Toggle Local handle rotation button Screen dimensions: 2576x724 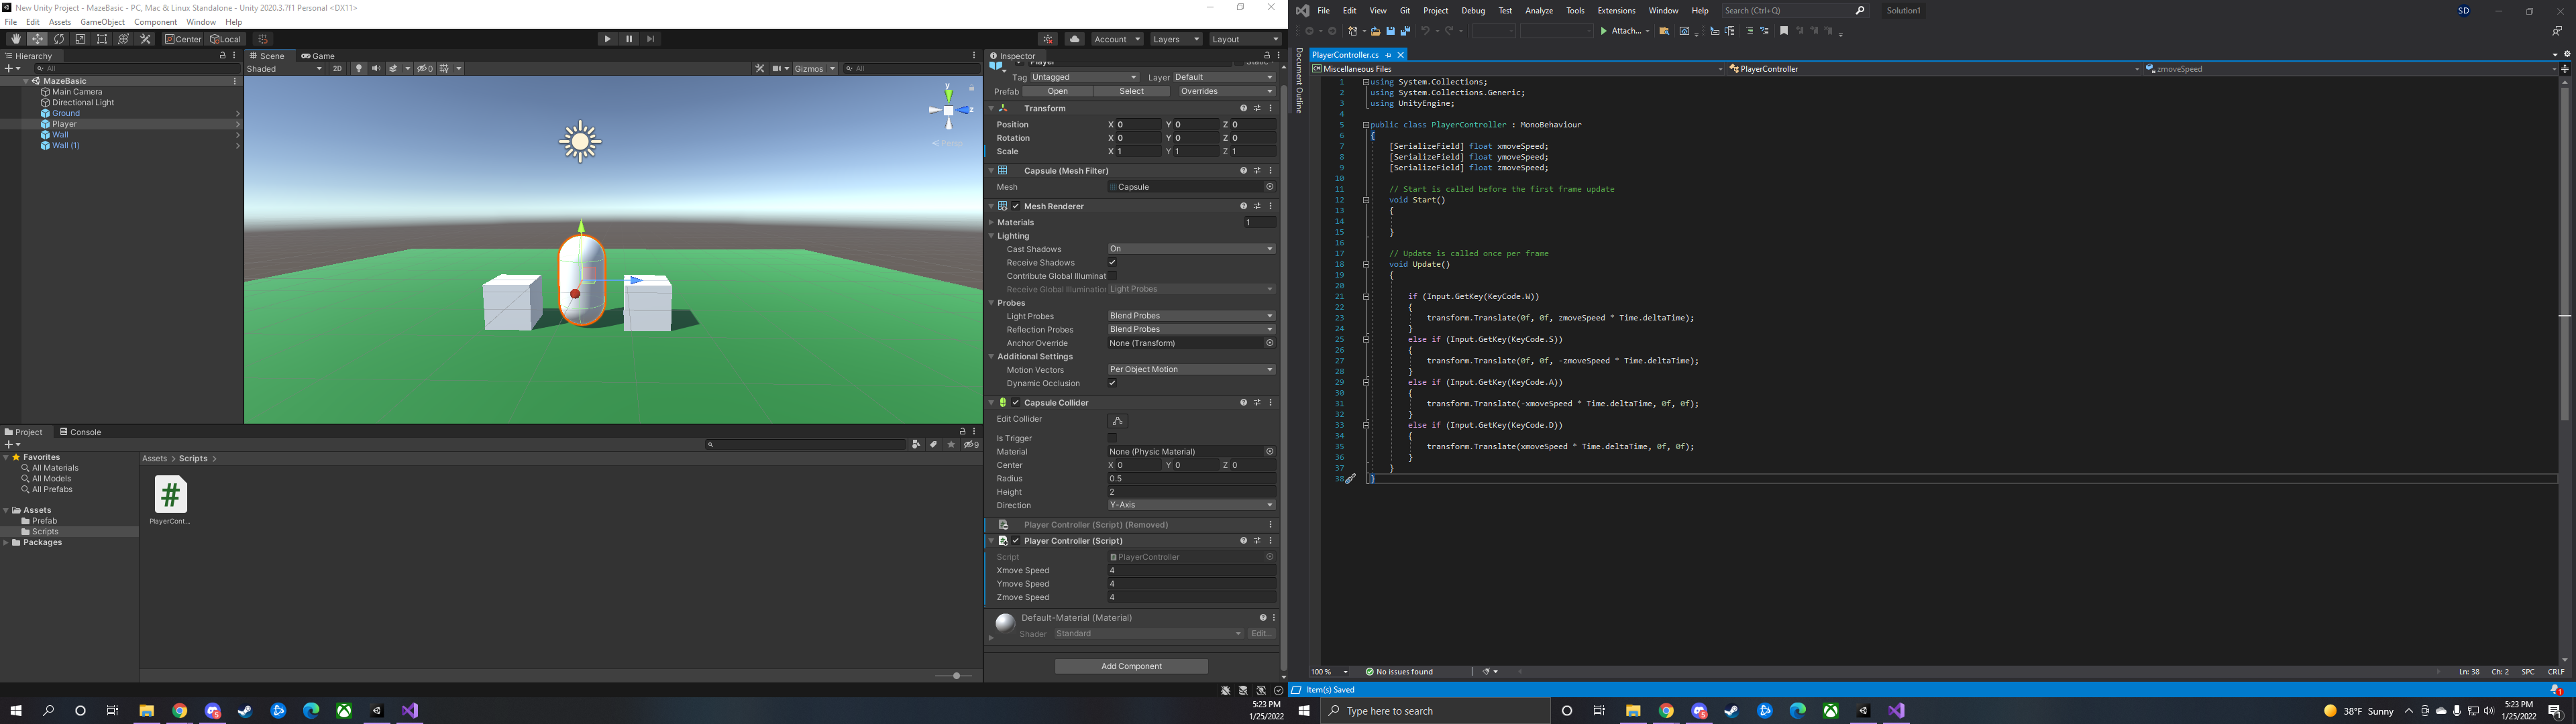pos(226,39)
